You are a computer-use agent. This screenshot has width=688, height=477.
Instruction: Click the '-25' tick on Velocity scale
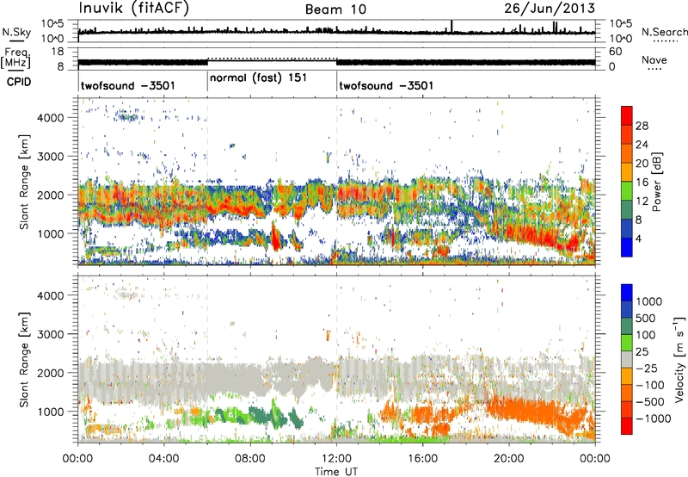[647, 368]
